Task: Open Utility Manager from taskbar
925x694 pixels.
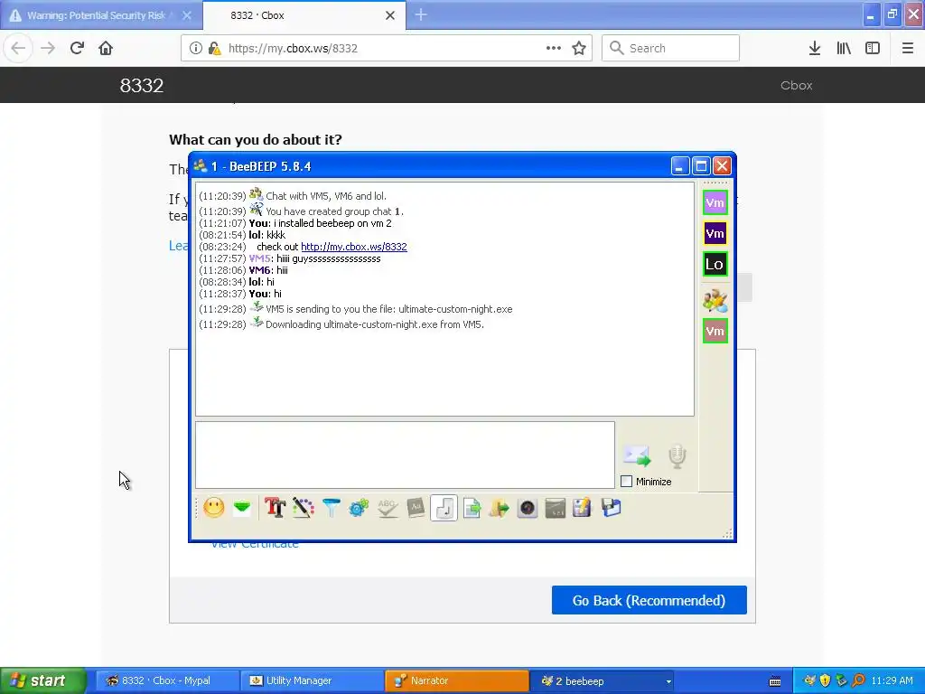Action: 311,680
